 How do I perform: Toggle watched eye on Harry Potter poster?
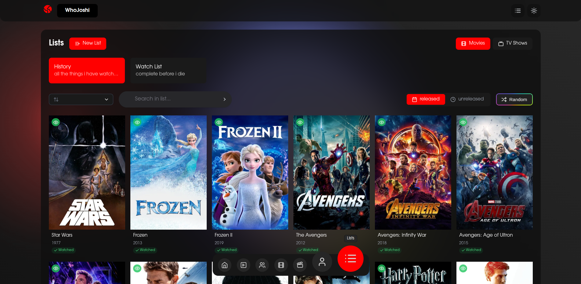point(382,268)
